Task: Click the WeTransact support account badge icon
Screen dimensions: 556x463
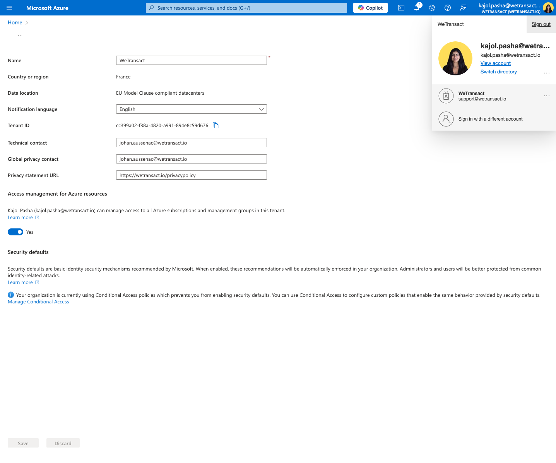Action: pyautogui.click(x=446, y=96)
